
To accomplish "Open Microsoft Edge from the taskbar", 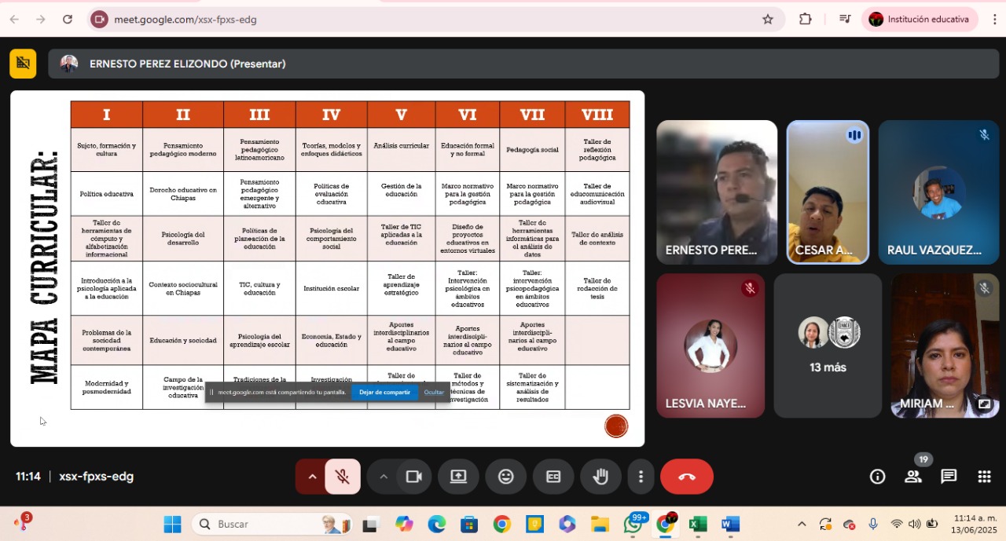I will pos(436,524).
